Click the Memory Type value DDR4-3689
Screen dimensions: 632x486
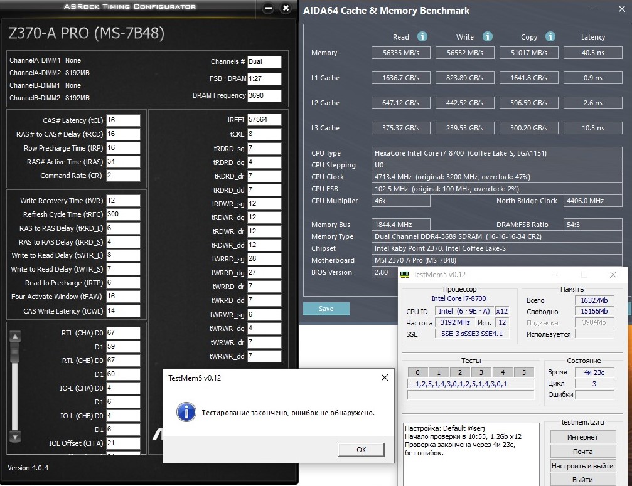pyautogui.click(x=496, y=236)
